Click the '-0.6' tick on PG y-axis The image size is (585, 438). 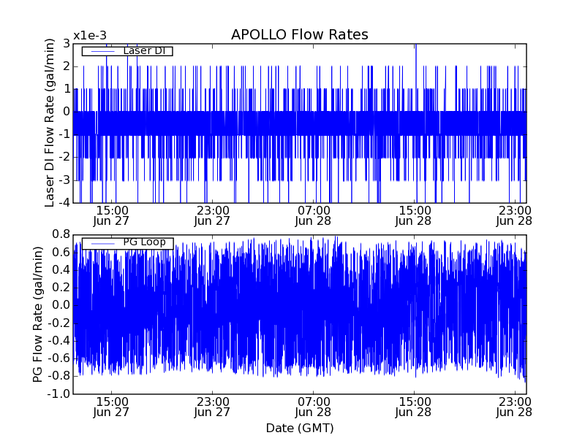58,358
